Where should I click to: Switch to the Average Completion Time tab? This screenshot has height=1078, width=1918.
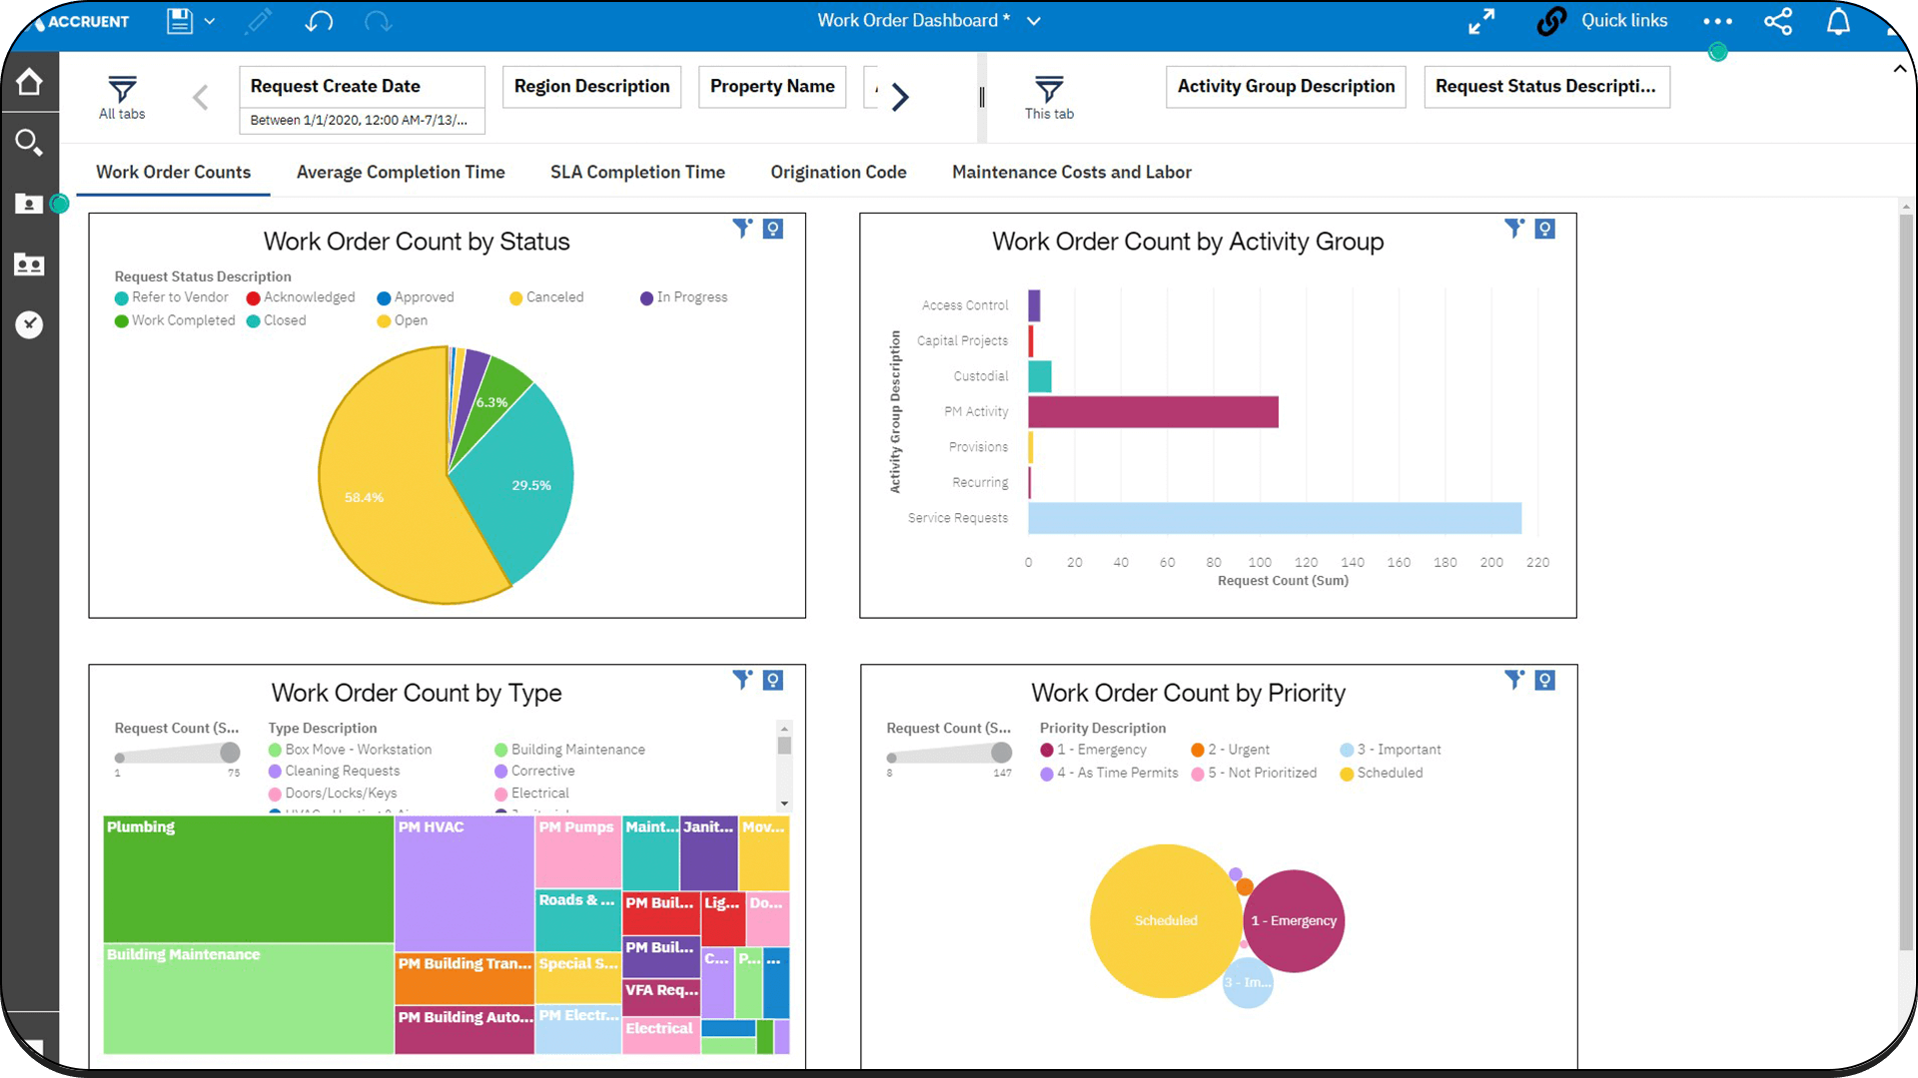(401, 172)
